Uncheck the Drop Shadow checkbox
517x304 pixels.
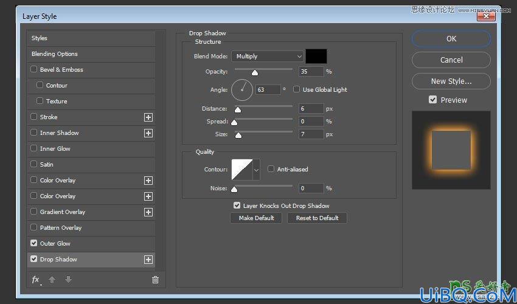[33, 259]
